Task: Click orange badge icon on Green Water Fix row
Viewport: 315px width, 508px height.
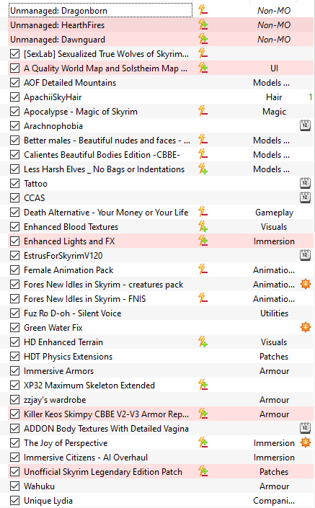Action: [306, 328]
